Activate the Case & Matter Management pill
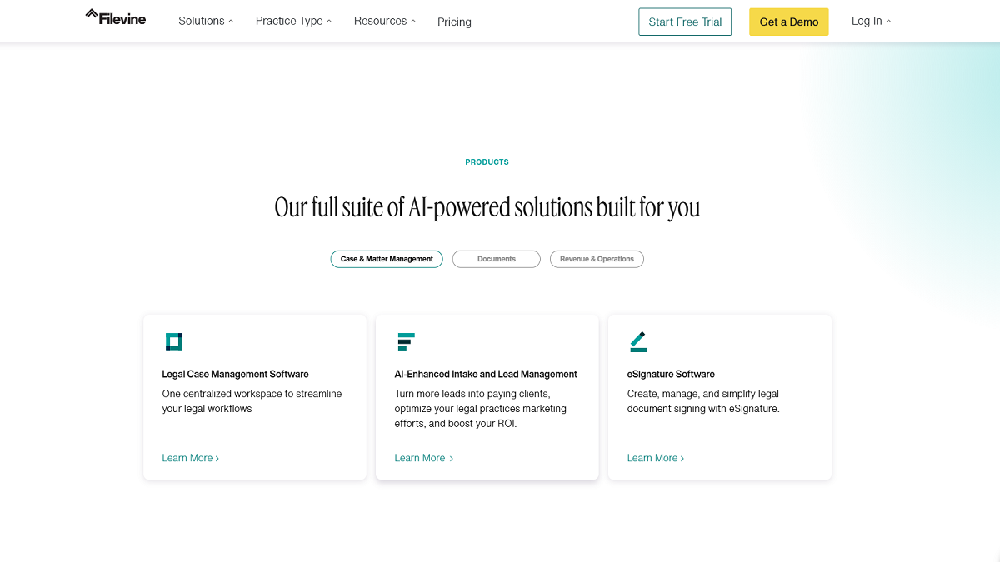This screenshot has width=1000, height=562. click(x=386, y=259)
